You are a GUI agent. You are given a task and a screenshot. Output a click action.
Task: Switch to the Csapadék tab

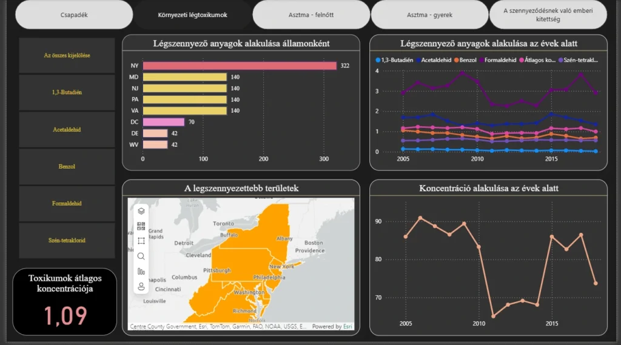point(74,15)
